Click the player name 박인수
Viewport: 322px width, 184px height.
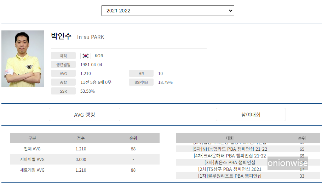[61, 36]
